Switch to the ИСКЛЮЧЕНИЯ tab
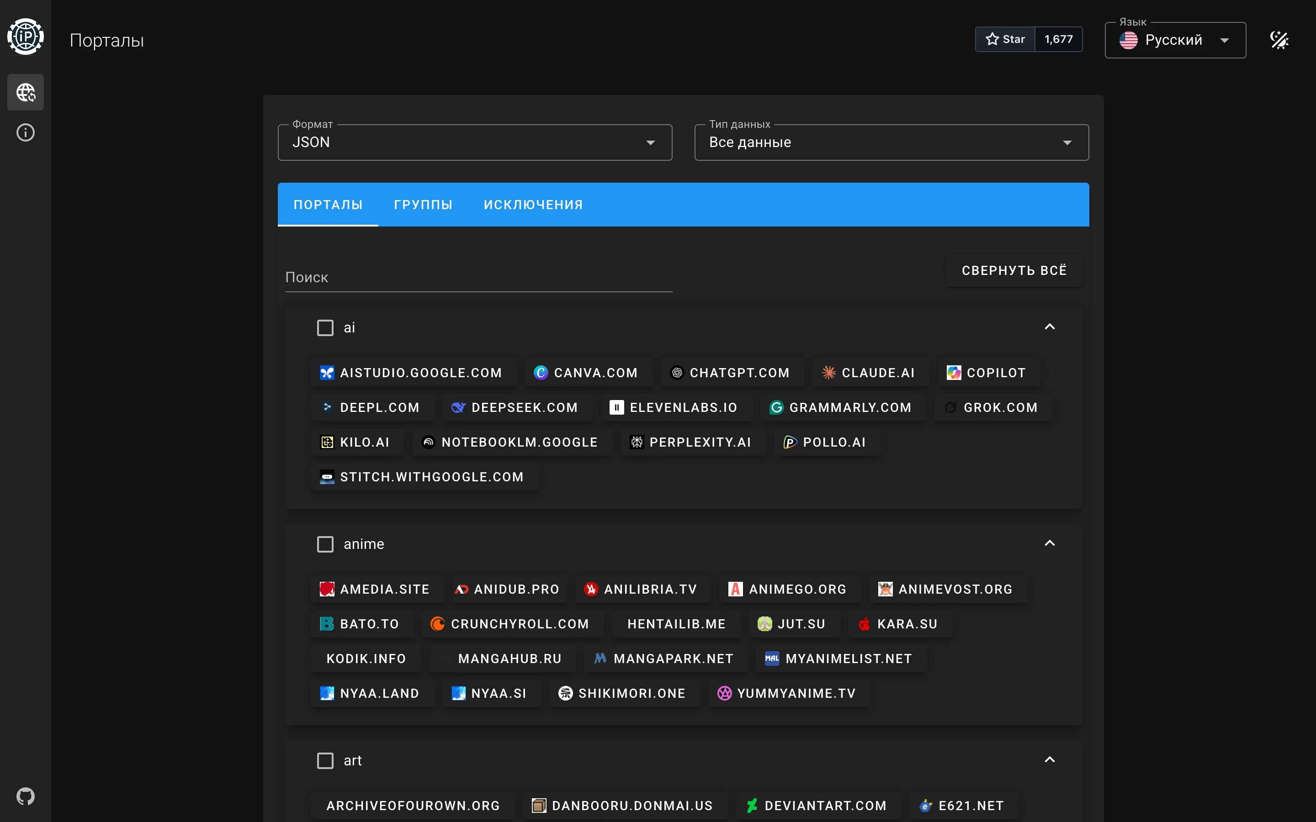The width and height of the screenshot is (1316, 822). 533,205
